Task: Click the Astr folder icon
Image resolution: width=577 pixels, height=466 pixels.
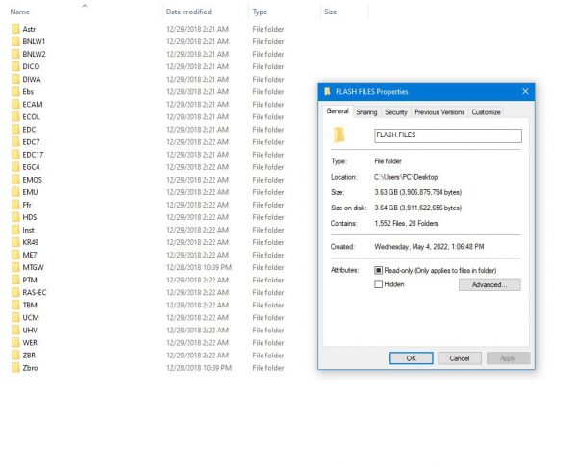Action: tap(15, 29)
